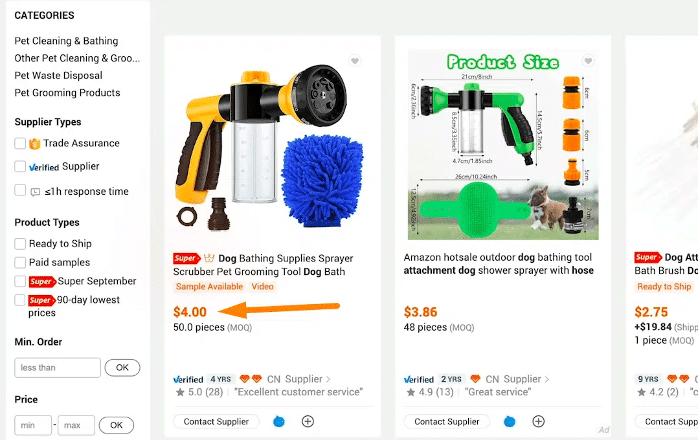Click Verified badge of 2 YRS supplier

click(418, 379)
